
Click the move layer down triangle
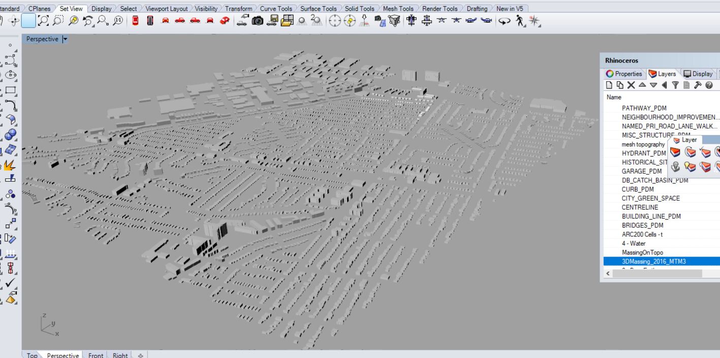coord(653,85)
